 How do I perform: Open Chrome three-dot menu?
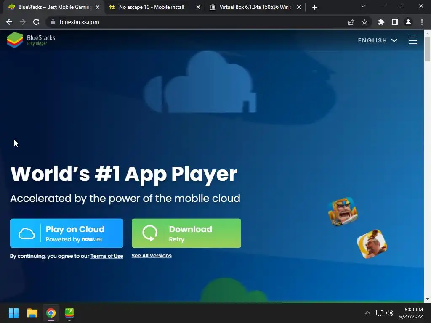[x=422, y=22]
